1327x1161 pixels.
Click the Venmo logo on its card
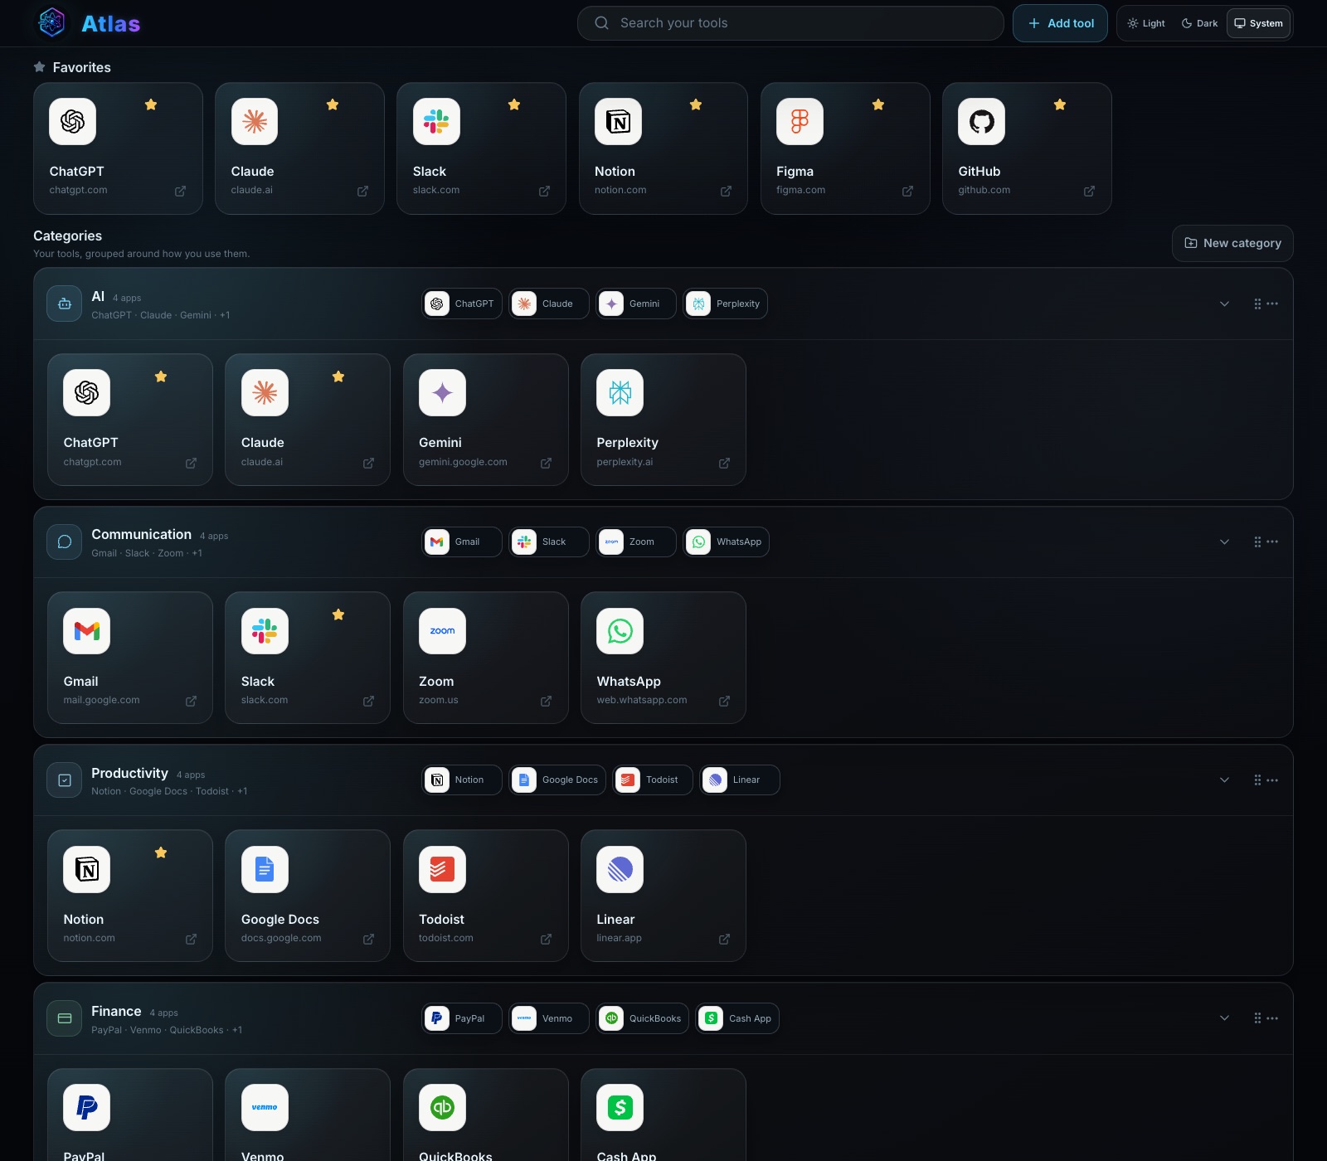(x=265, y=1107)
